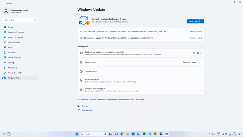
Task: Open Accounts settings
Action: tap(20, 52)
